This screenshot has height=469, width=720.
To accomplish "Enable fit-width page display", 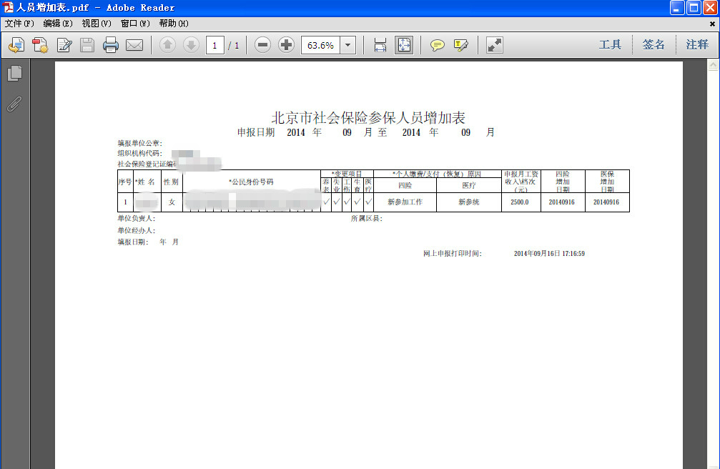I will coord(380,44).
